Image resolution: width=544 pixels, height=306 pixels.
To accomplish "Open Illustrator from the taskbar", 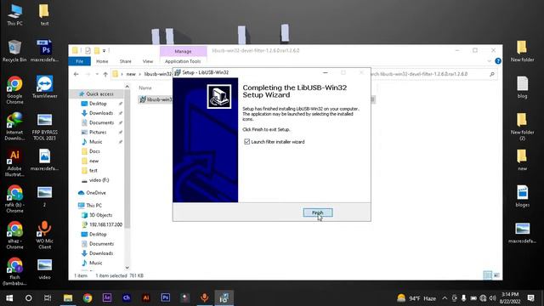I will pyautogui.click(x=146, y=297).
